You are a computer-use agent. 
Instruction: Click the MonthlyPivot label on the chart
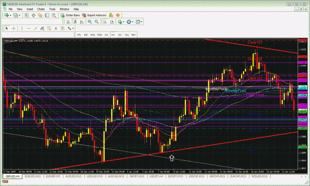(x=216, y=90)
